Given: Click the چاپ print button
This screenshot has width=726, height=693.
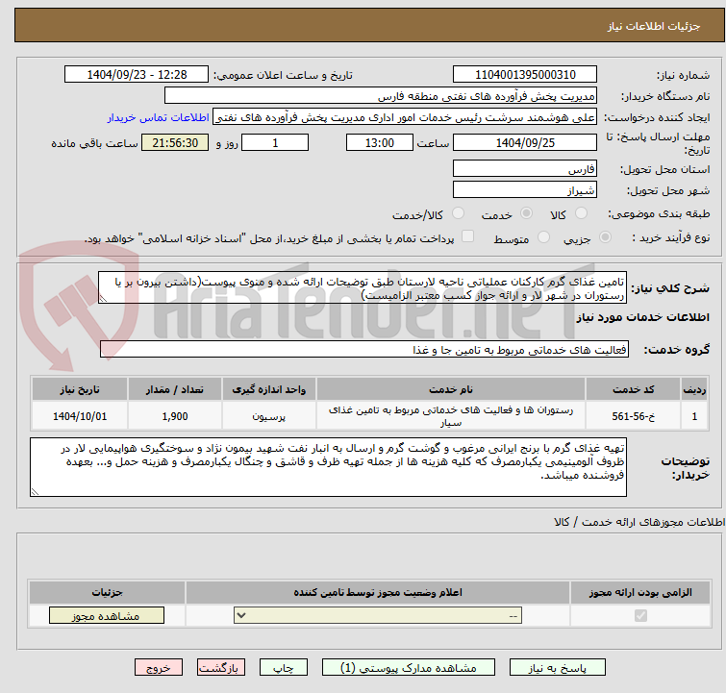Looking at the screenshot, I should [x=284, y=668].
